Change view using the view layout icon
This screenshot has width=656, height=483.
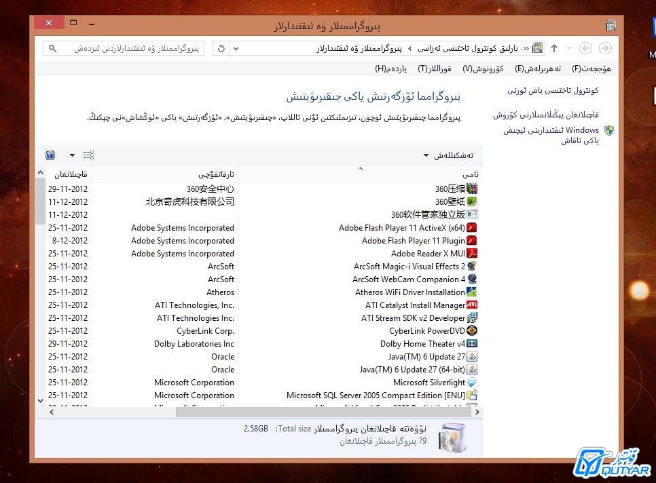click(88, 155)
